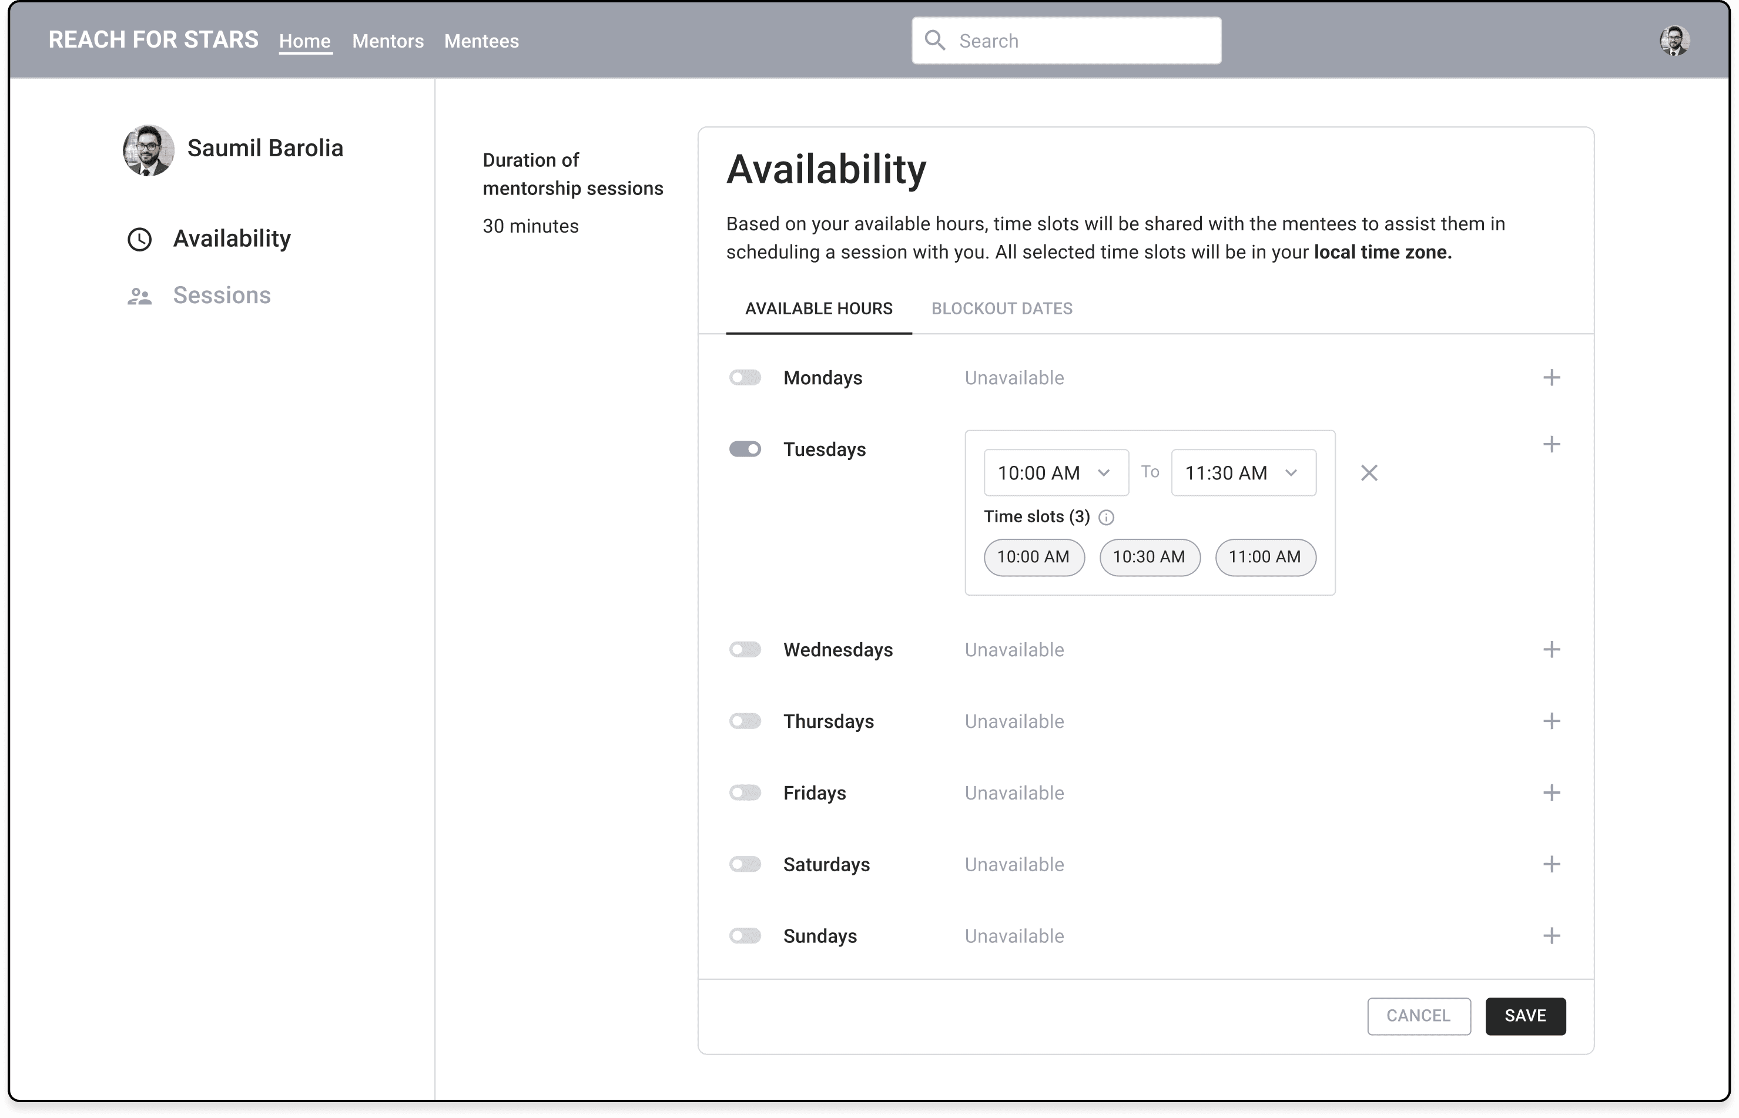Open the 11:30 AM end time dropdown
The height and width of the screenshot is (1118, 1739).
(1242, 472)
